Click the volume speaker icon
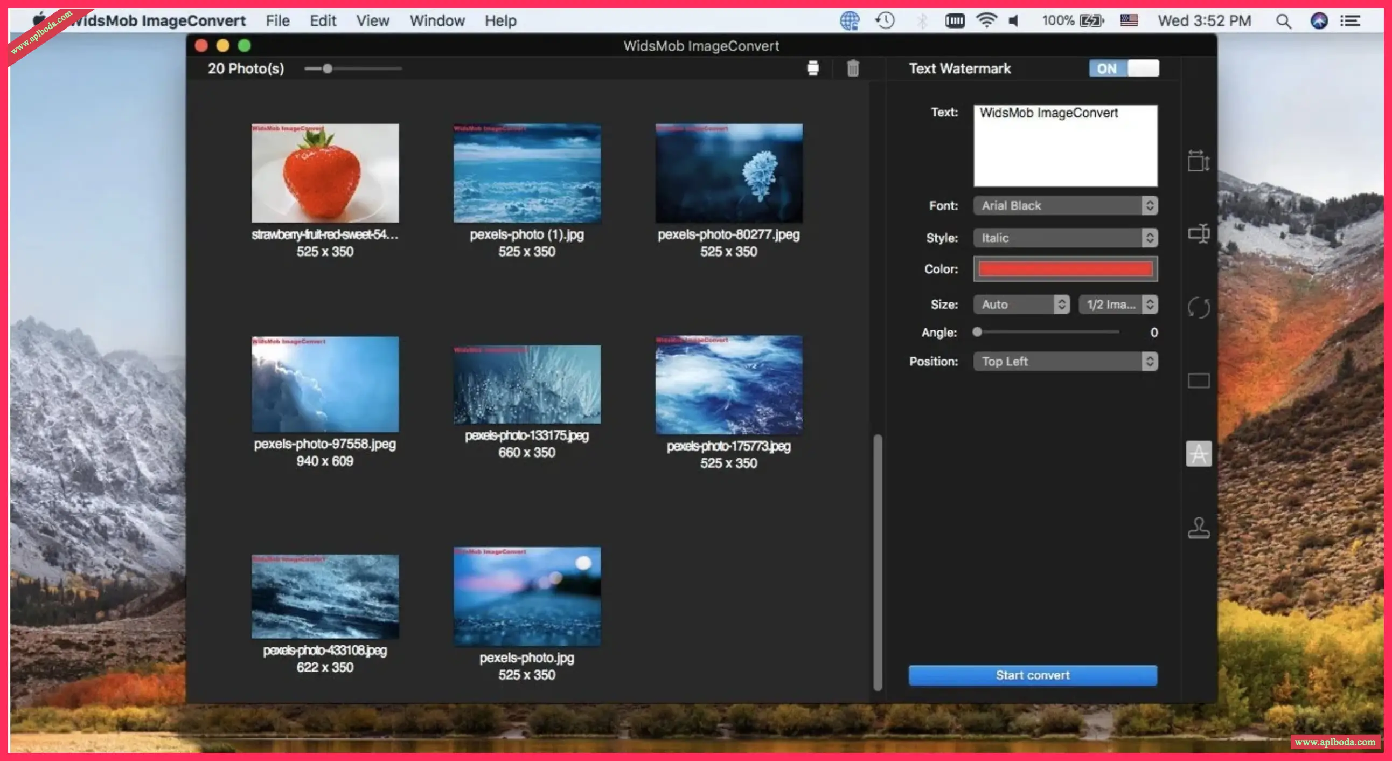Image resolution: width=1392 pixels, height=761 pixels. pos(1014,20)
